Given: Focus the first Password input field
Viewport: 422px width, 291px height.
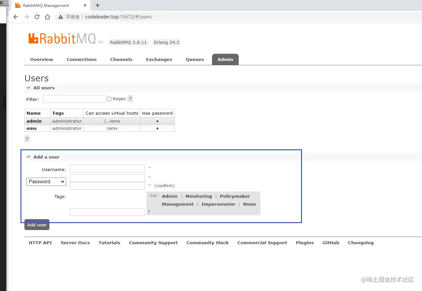Looking at the screenshot, I should tap(107, 178).
